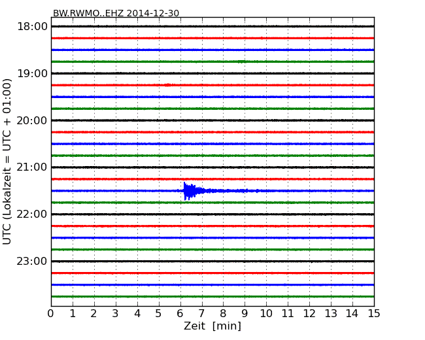
Task: Click the small red bump on the 19:15 trace
Action: coord(168,85)
